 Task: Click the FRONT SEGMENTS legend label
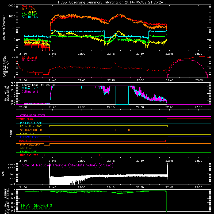pos(37,205)
